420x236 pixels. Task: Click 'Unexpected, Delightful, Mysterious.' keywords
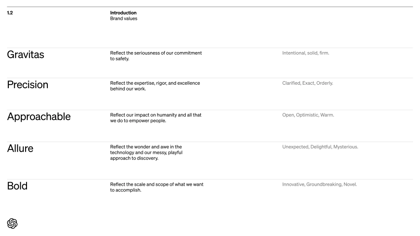tap(320, 147)
